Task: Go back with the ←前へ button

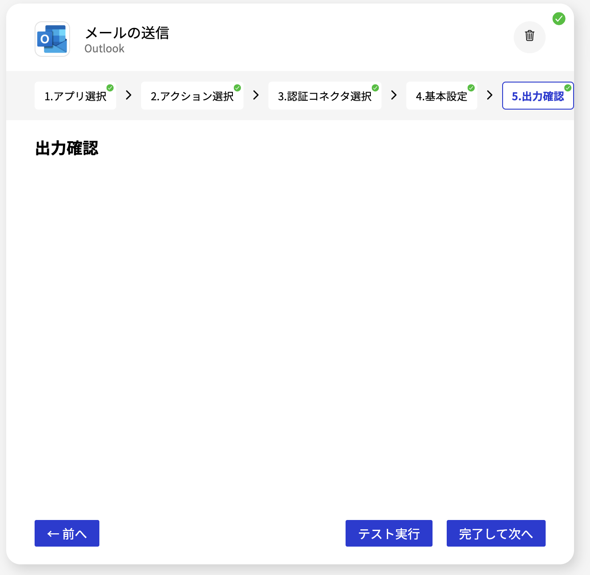Action: 67,533
